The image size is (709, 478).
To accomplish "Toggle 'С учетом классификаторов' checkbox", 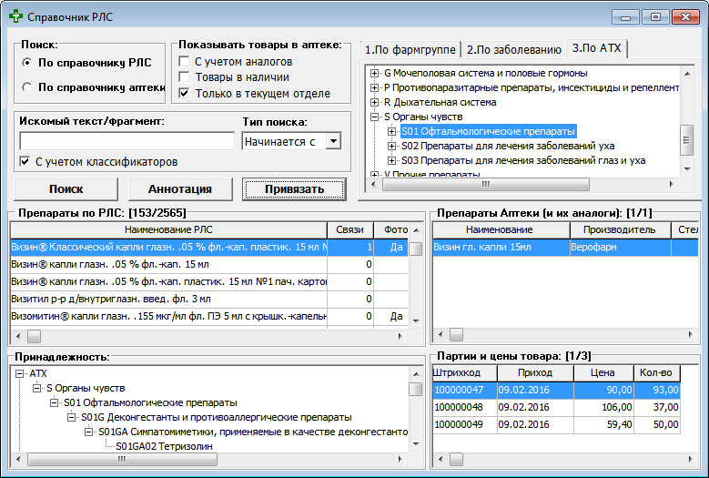I will pos(25,161).
